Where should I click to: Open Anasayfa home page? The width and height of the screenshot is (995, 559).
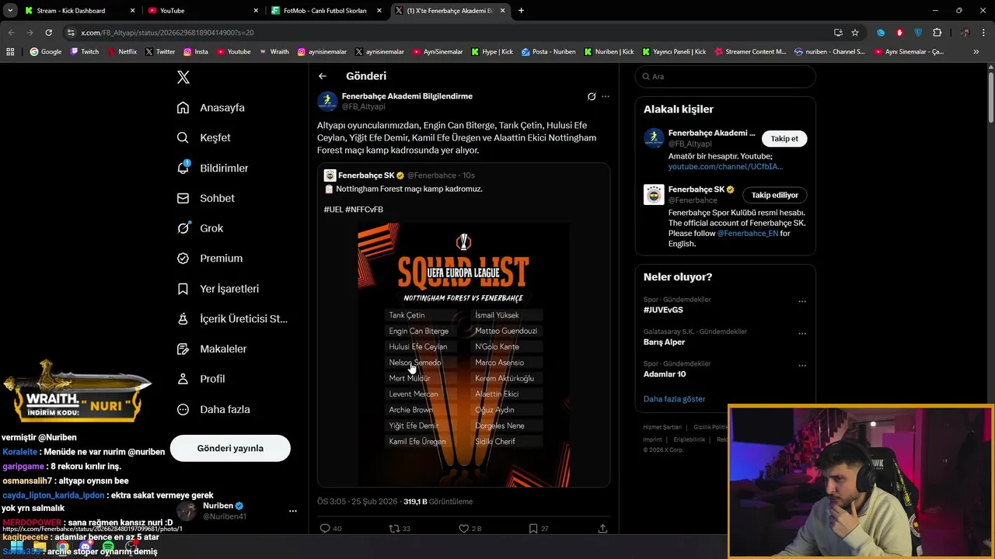tap(211, 108)
